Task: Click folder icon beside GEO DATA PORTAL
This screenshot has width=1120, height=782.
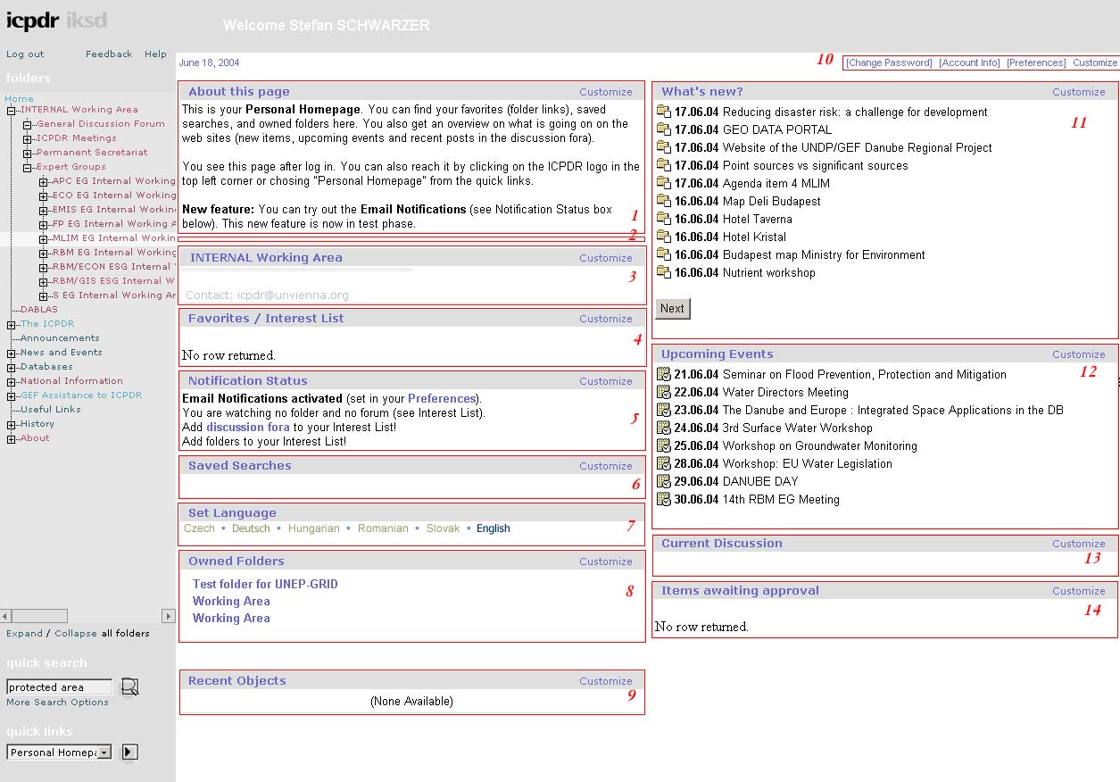Action: (x=663, y=129)
